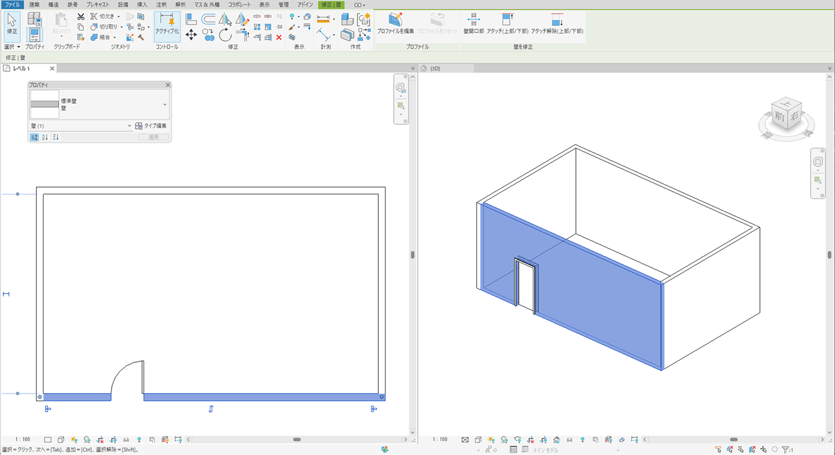Toggle sun path in Level 1 view bar
Image resolution: width=835 pixels, height=455 pixels.
coord(74,440)
